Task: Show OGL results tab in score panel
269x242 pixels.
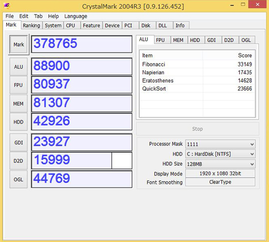Action: coord(247,40)
